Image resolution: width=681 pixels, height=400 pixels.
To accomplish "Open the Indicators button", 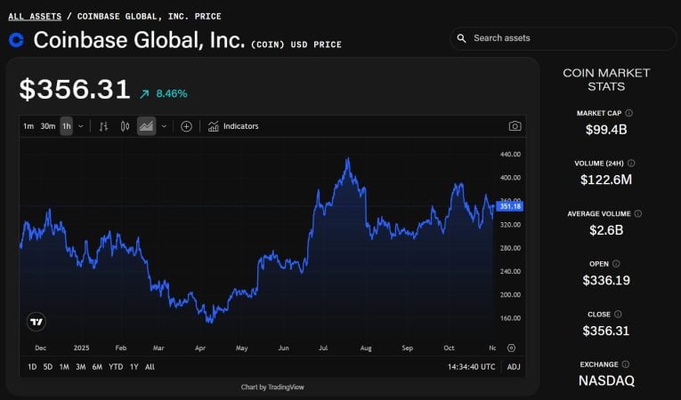I will (x=233, y=126).
